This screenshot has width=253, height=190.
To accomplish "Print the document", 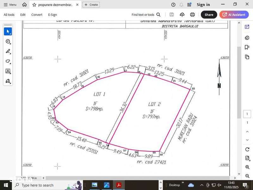I will [x=192, y=15].
